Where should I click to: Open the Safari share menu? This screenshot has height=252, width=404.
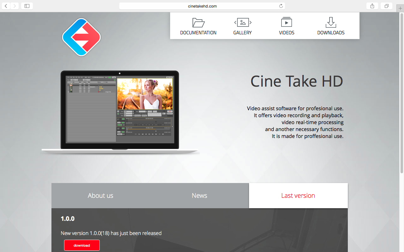click(x=372, y=6)
